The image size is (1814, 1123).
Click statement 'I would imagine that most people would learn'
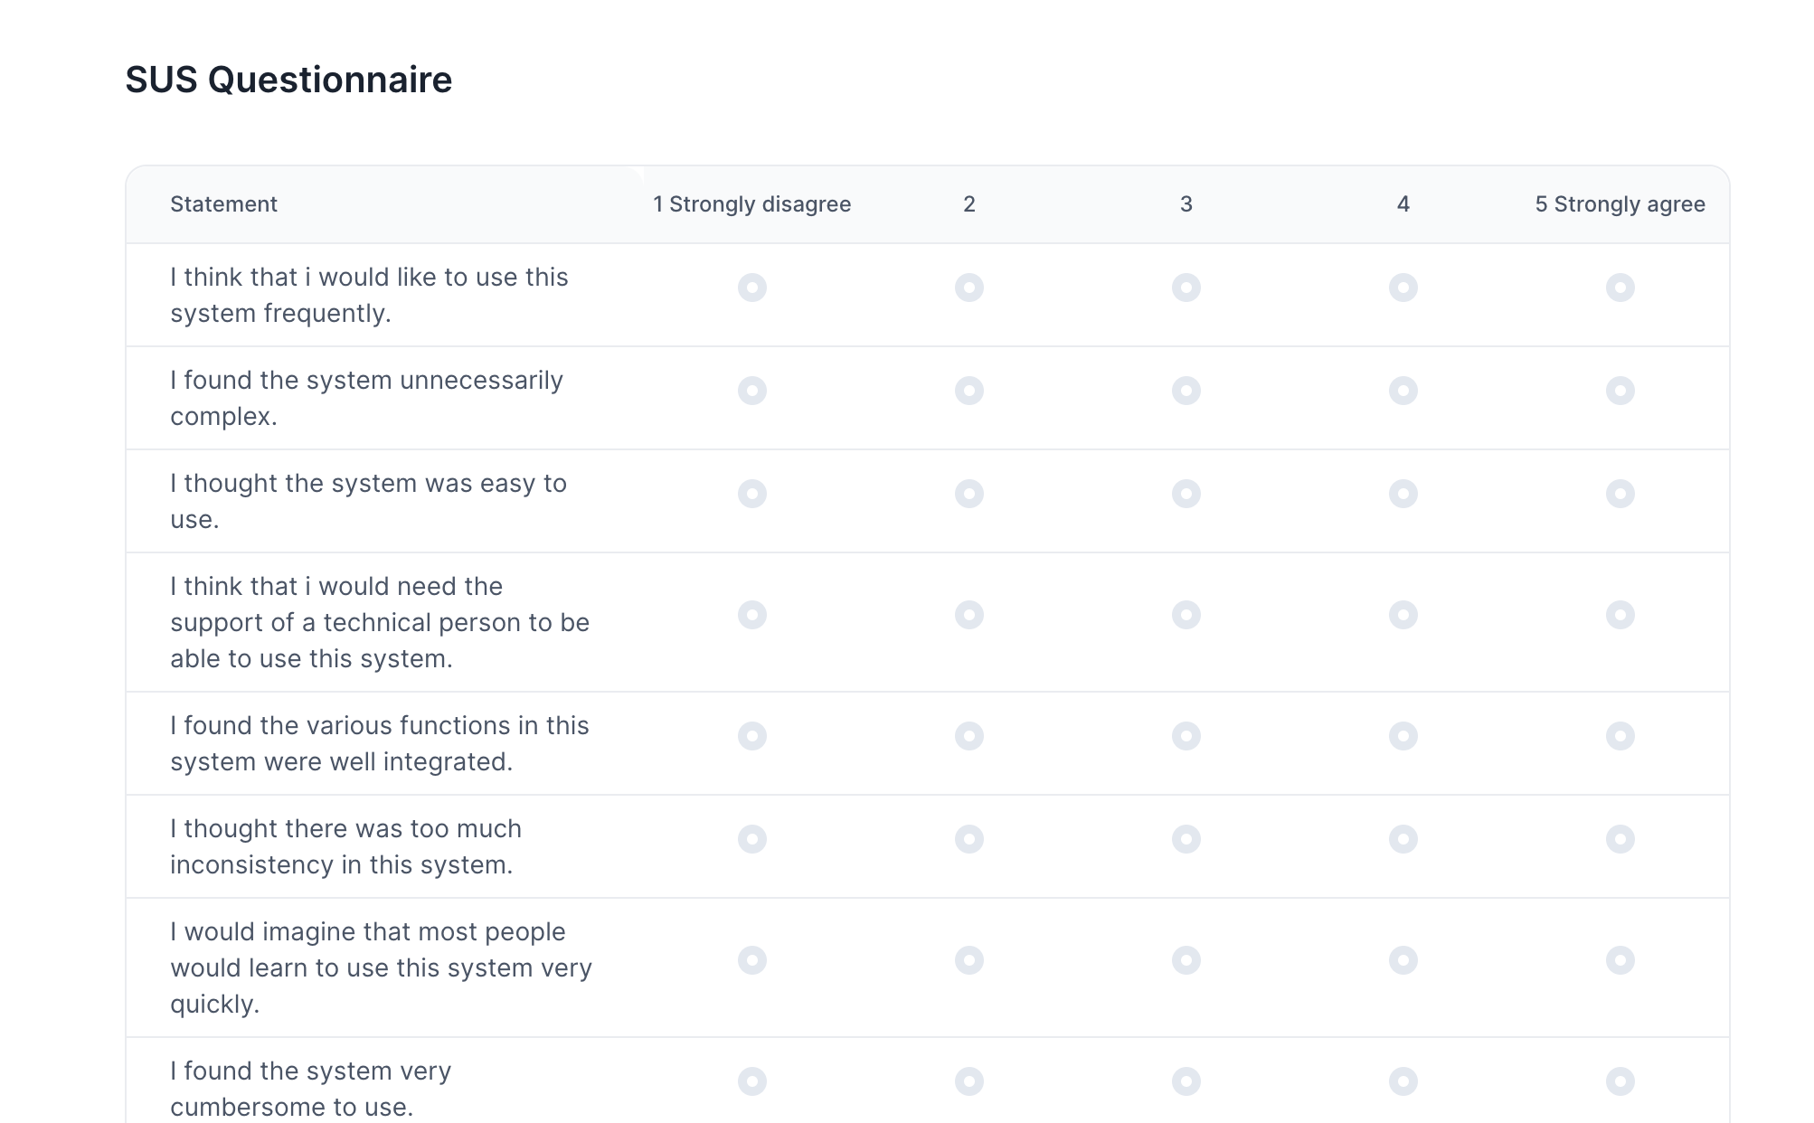381,967
